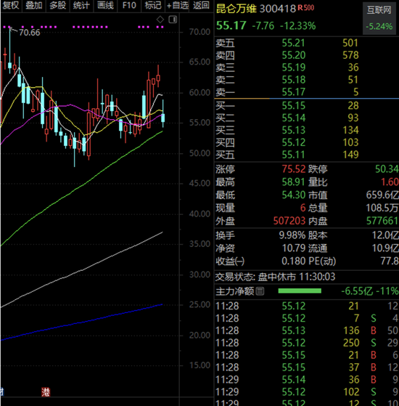
Task: Select the 买一 price 55.15
Action: pyautogui.click(x=294, y=105)
